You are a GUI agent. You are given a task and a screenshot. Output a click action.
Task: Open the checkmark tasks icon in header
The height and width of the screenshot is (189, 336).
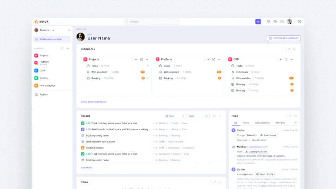(282, 22)
